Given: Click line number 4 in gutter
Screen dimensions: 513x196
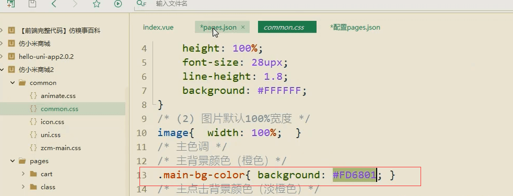Looking at the screenshot, I should point(144,48).
